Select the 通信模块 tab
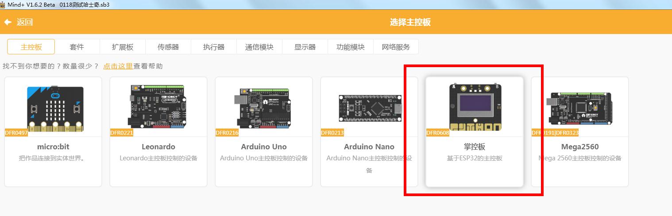Image resolution: width=672 pixels, height=216 pixels. click(259, 47)
